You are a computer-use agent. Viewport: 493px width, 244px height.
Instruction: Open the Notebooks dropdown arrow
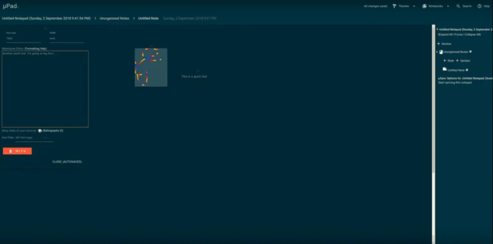tap(448, 6)
